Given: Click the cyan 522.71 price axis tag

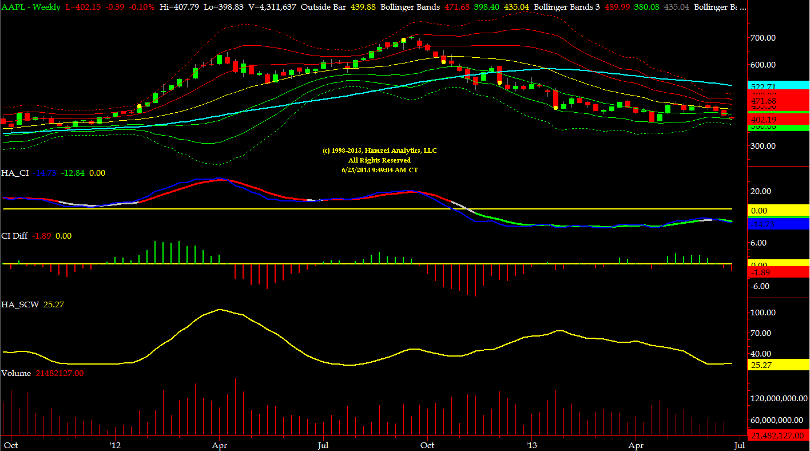Looking at the screenshot, I should 779,86.
